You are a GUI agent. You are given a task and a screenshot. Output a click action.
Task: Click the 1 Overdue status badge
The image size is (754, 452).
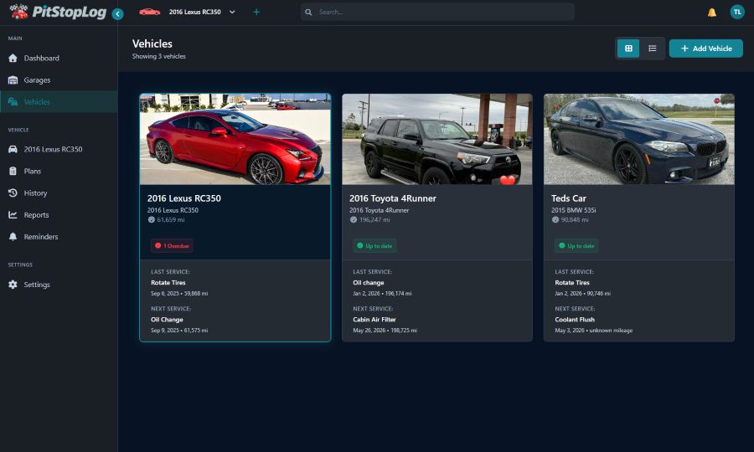point(172,246)
